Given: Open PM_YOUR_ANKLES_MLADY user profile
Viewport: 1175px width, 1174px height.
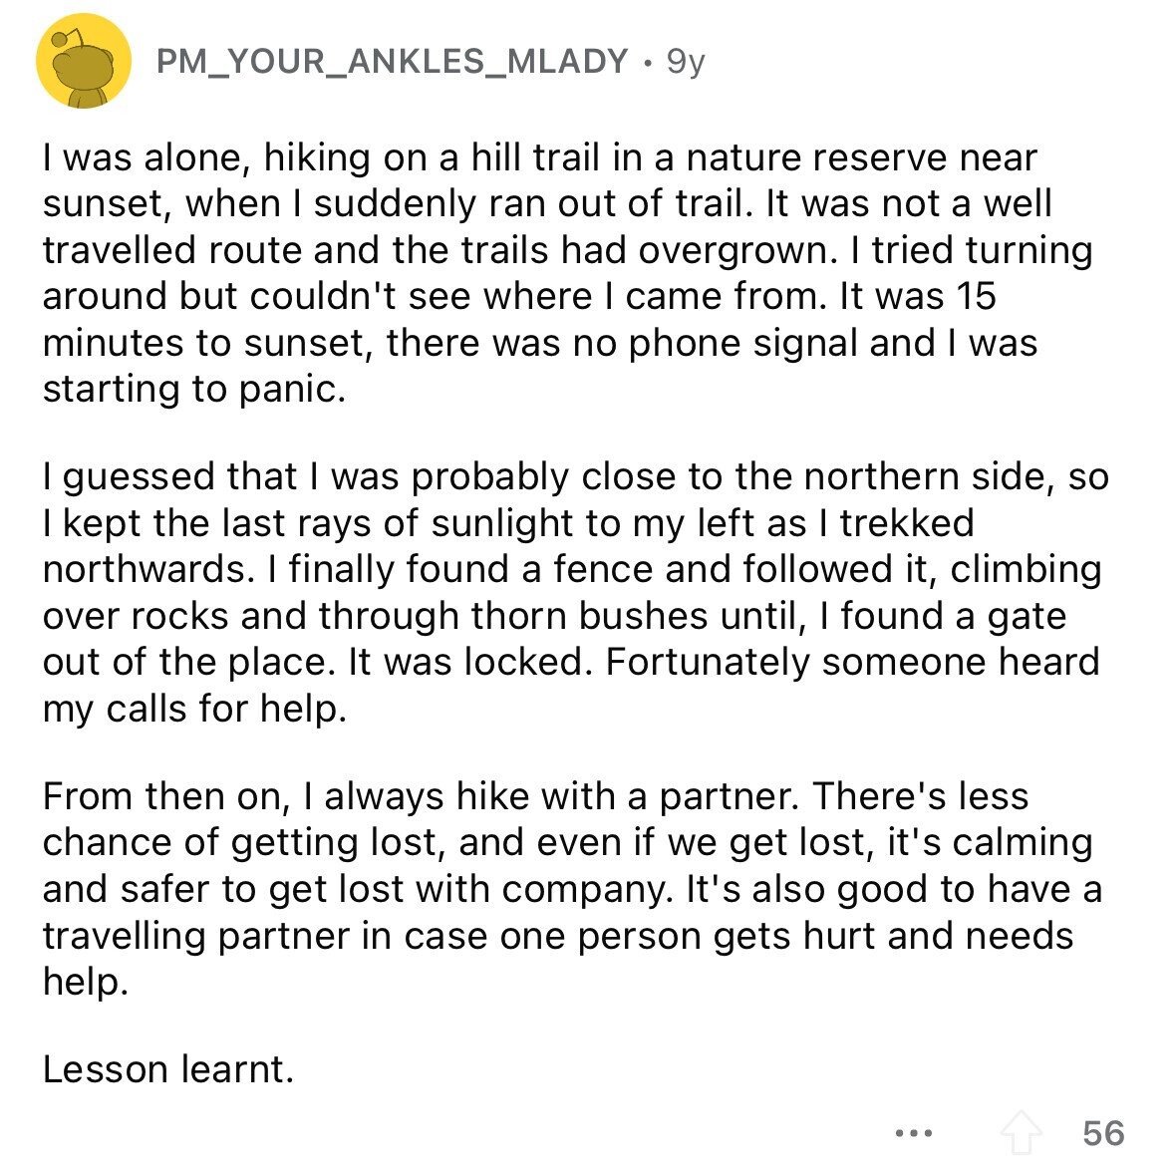Looking at the screenshot, I should [x=392, y=62].
